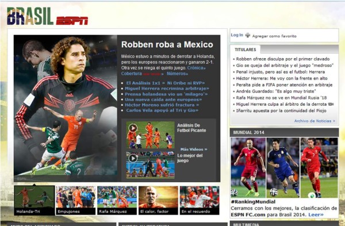Select the Rafa Márquez thumbnail
This screenshot has width=345, height=226.
(x=117, y=200)
